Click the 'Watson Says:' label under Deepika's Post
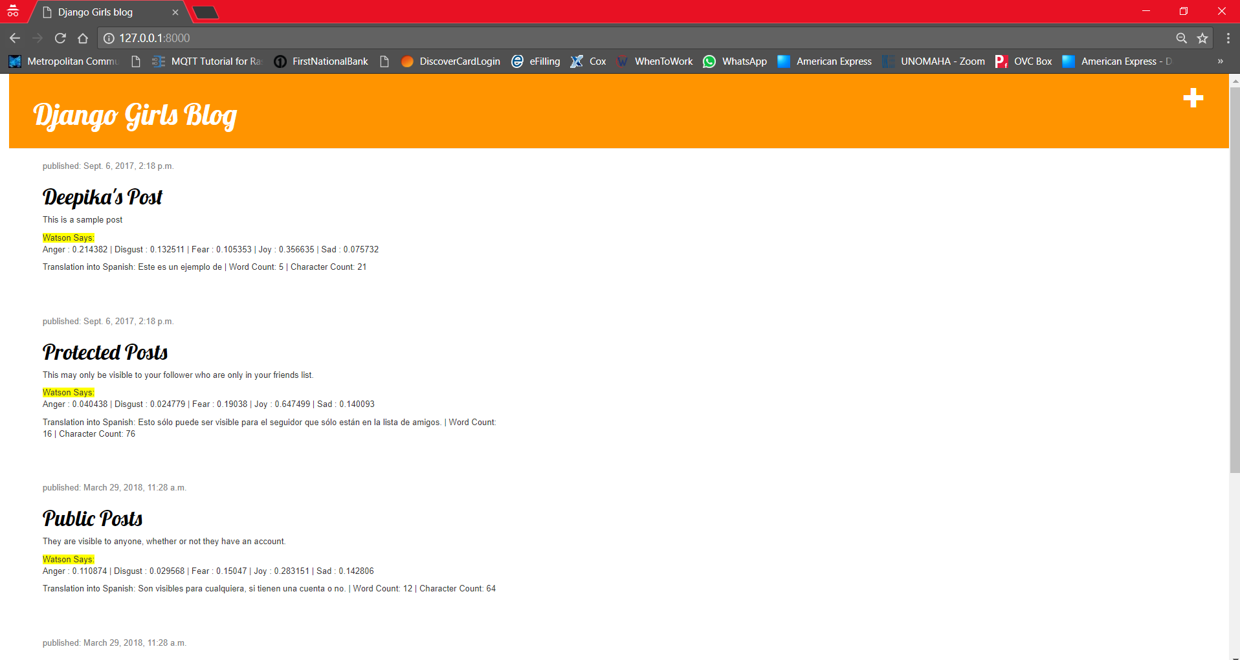The width and height of the screenshot is (1240, 660). (x=69, y=237)
